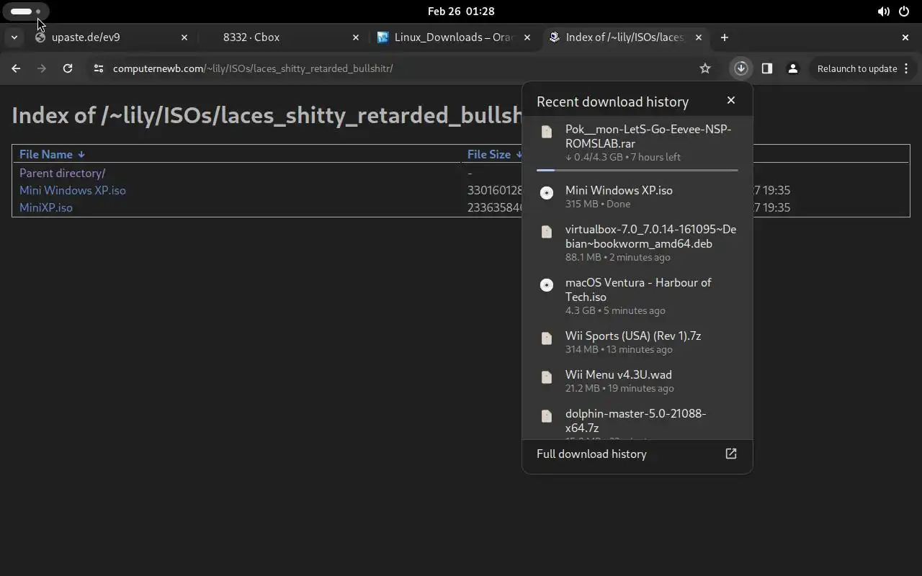View site information icon in address bar

coord(99,68)
